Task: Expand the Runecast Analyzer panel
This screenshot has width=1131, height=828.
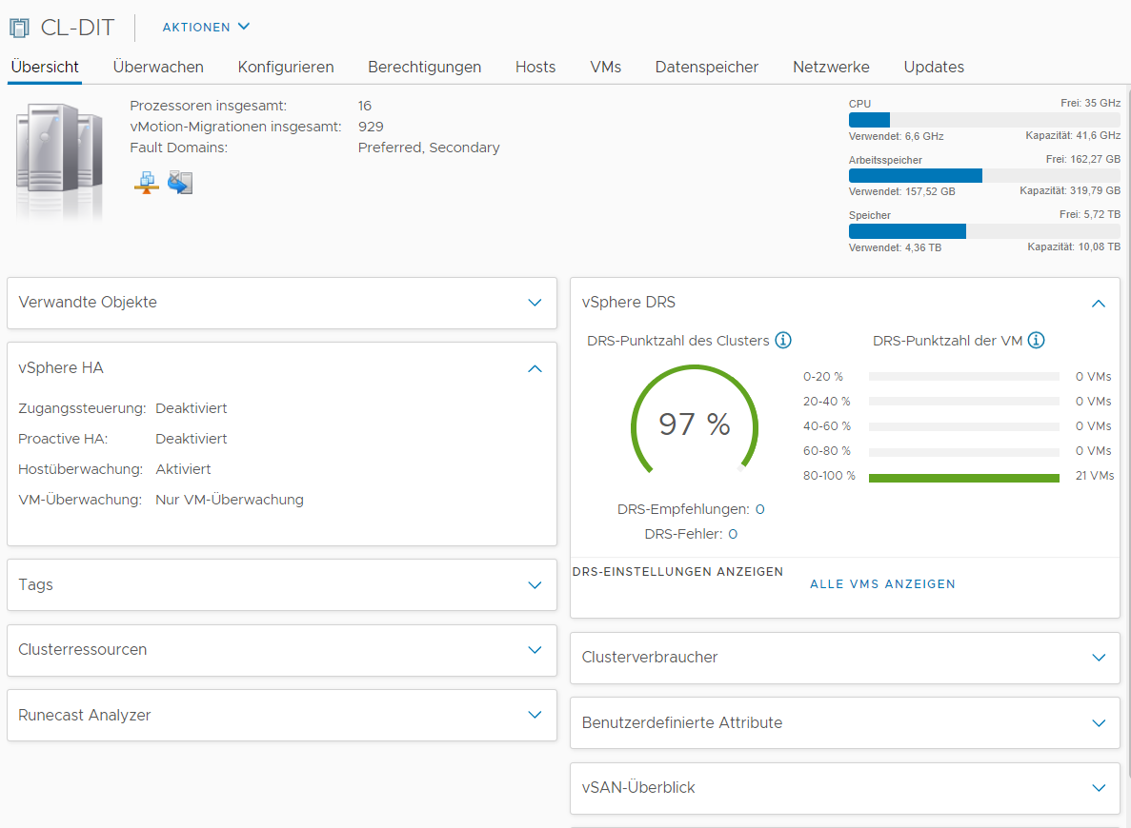Action: click(x=535, y=715)
